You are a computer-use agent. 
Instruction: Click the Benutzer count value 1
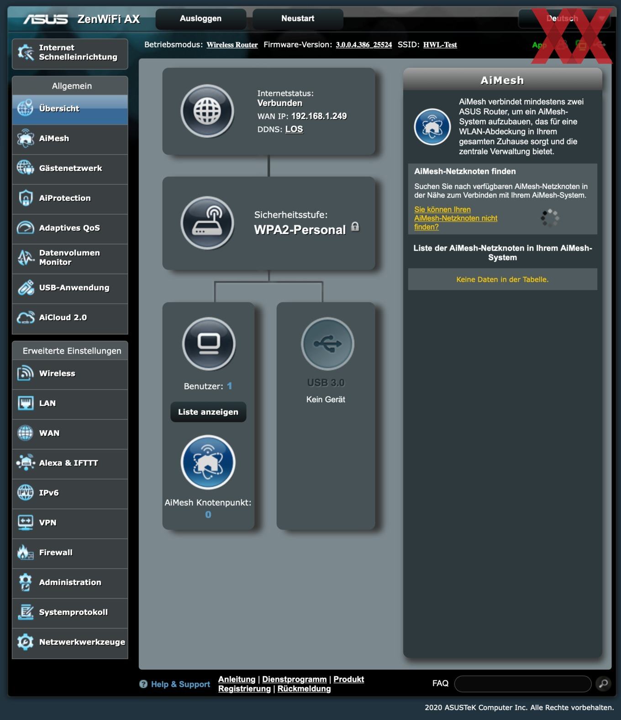click(229, 386)
